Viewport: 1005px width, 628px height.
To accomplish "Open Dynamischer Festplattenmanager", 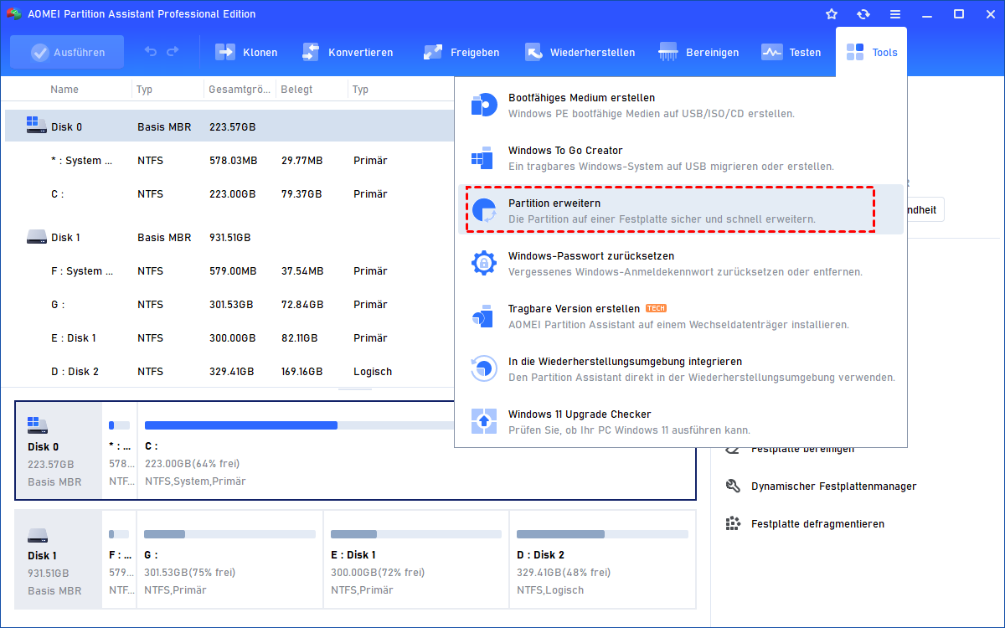I will [833, 486].
